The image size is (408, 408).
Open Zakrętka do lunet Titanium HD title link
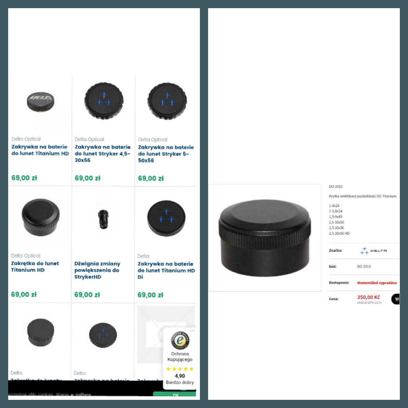35,267
